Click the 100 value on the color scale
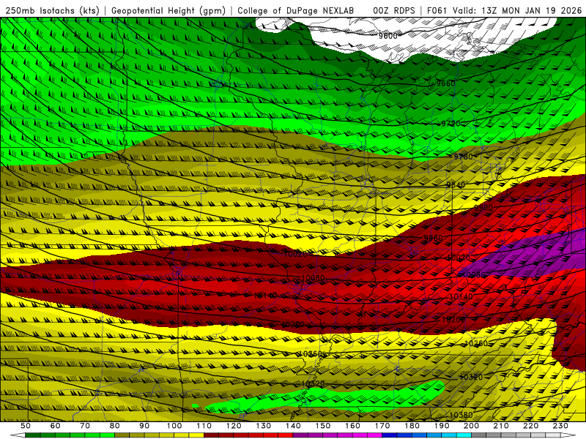Image resolution: width=586 pixels, height=439 pixels. pos(174,426)
